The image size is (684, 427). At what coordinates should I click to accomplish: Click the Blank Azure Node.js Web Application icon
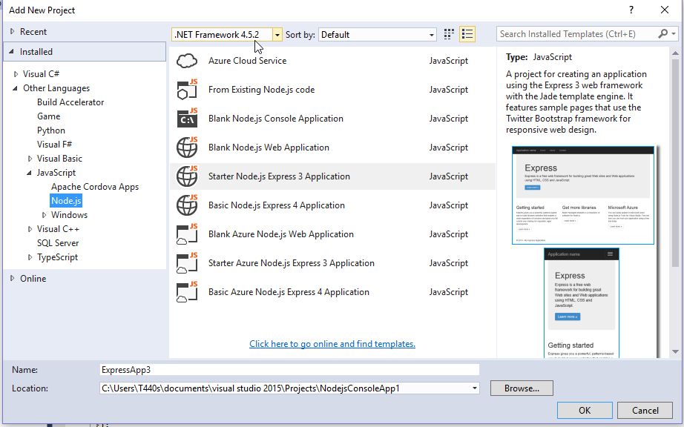187,234
